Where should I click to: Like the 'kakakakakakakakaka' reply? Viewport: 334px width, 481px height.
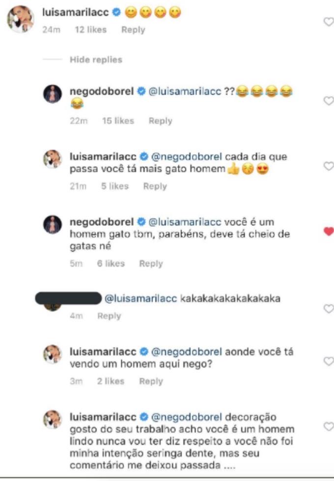point(329,309)
